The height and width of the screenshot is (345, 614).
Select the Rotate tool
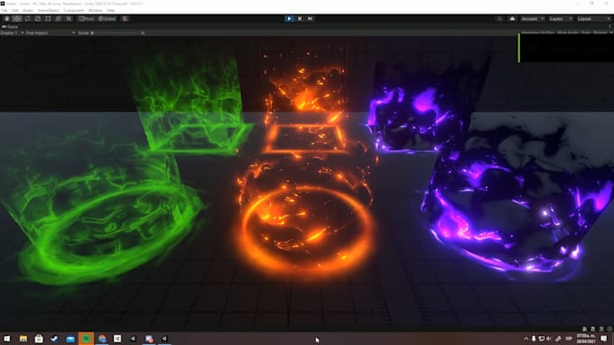27,19
